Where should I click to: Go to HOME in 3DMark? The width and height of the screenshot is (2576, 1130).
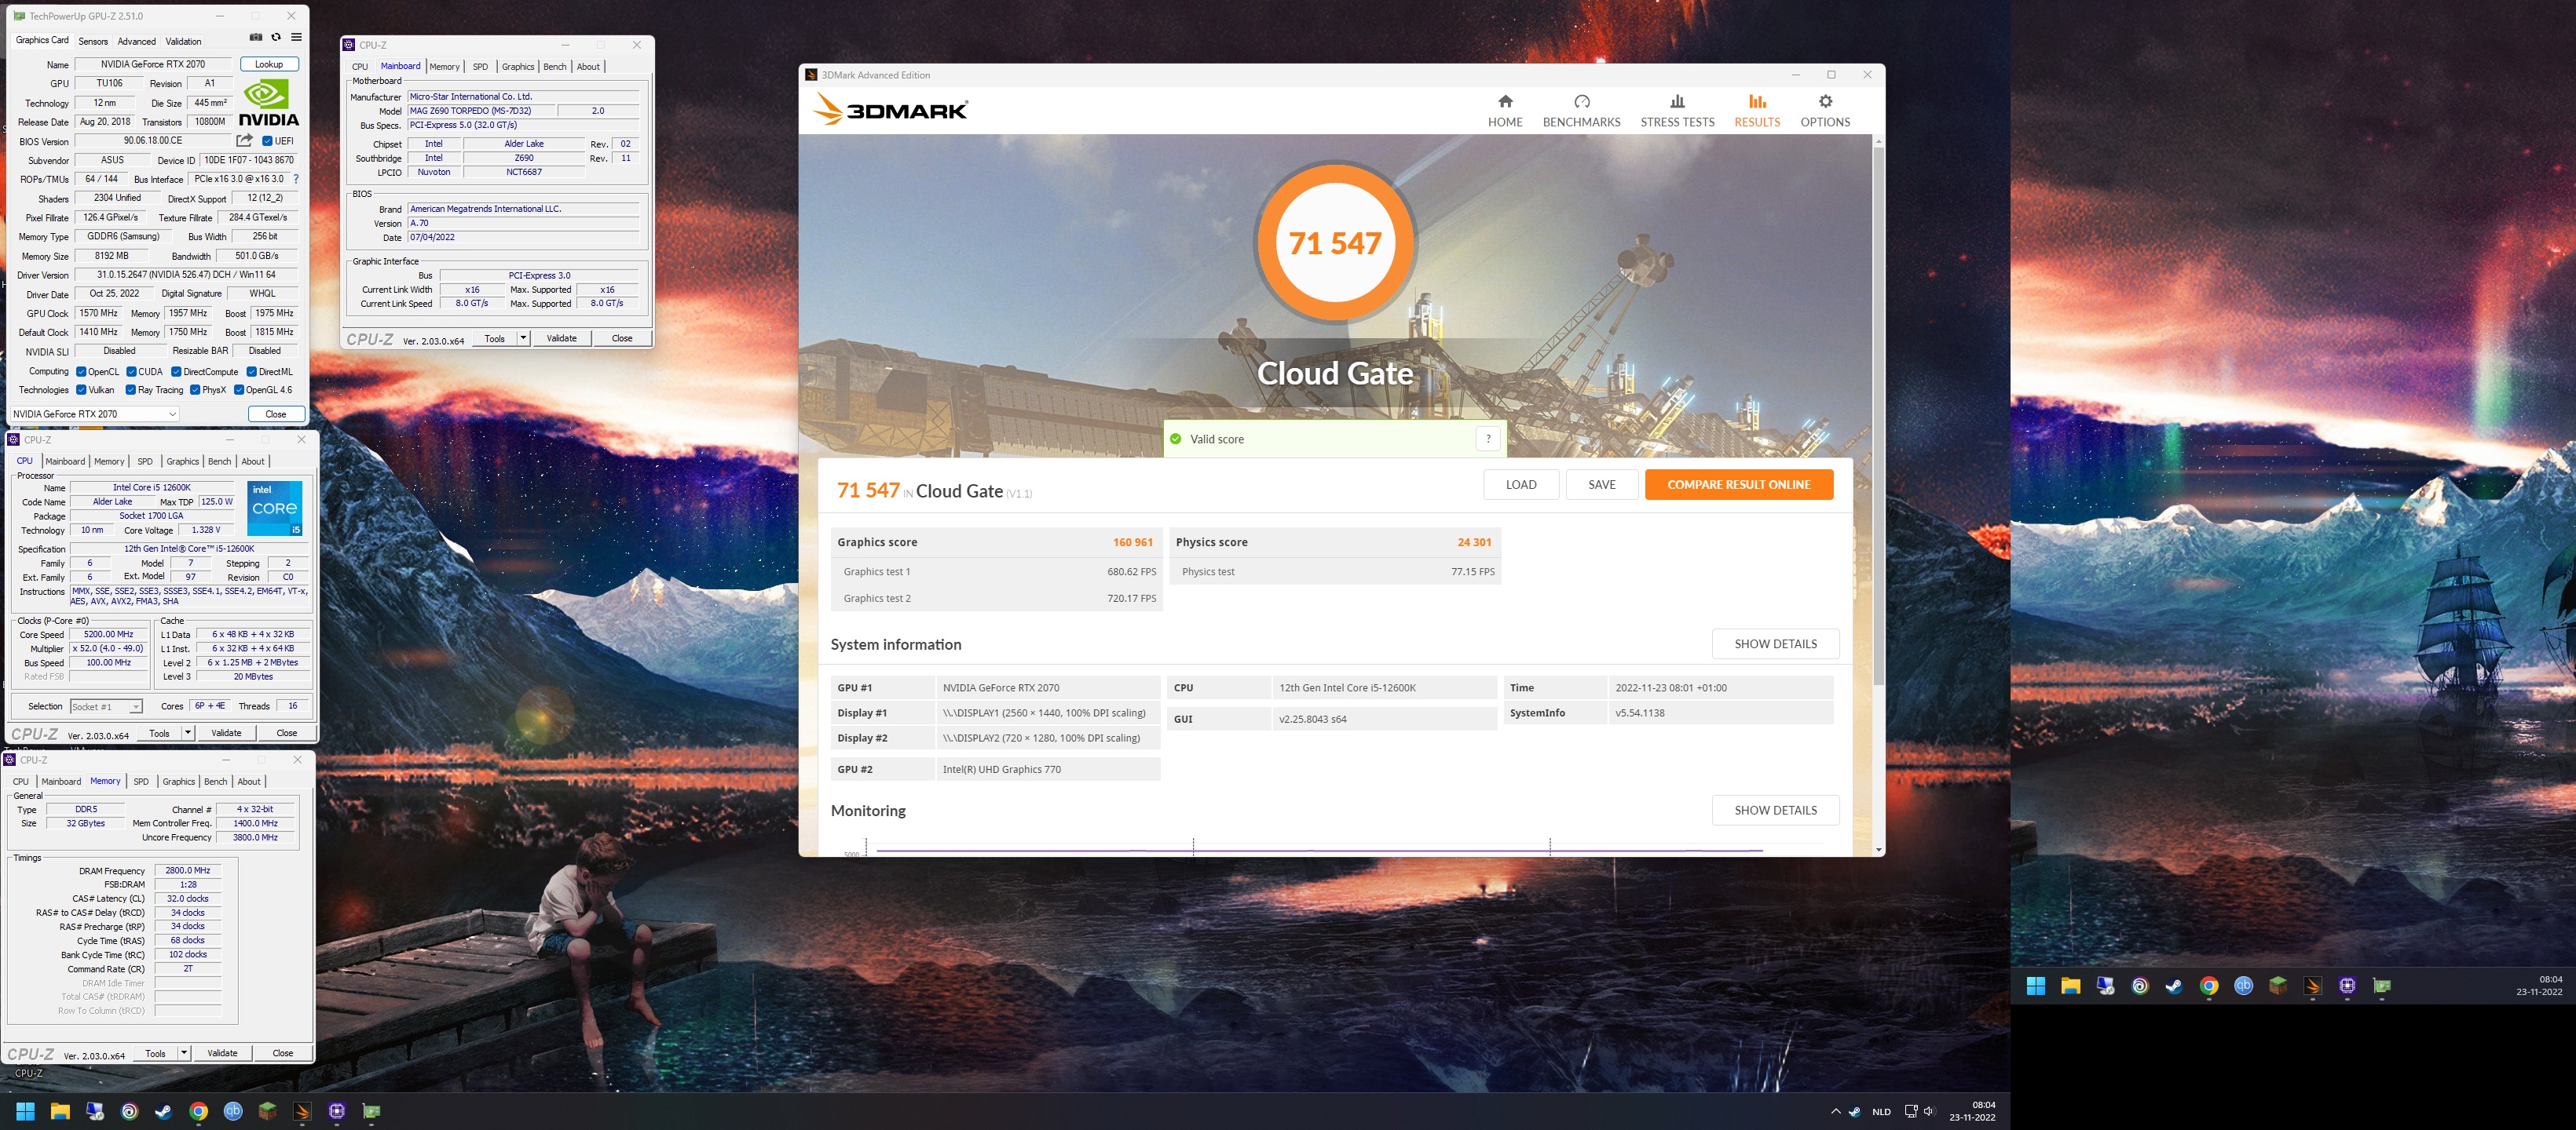coord(1505,111)
